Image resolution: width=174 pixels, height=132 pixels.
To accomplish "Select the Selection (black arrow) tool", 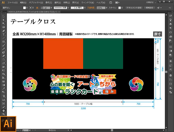I will pos(4,16).
